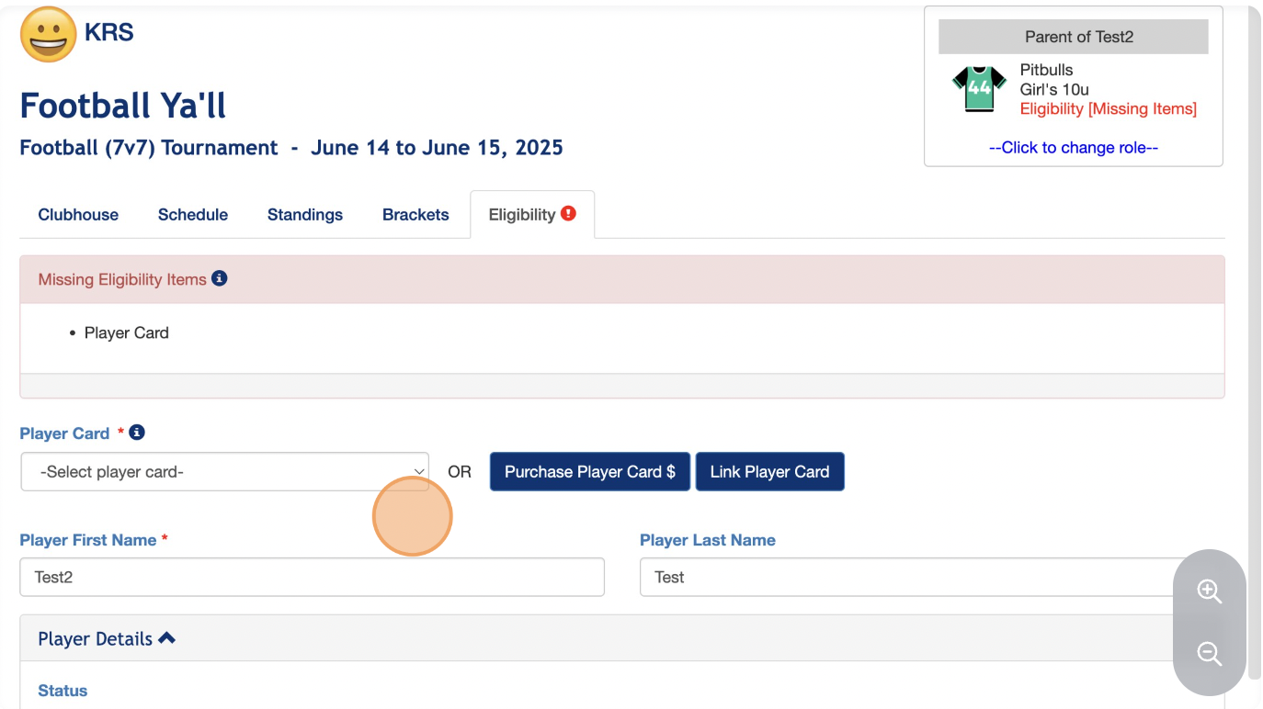This screenshot has width=1263, height=709.
Task: View the Standings tab
Action: (305, 215)
